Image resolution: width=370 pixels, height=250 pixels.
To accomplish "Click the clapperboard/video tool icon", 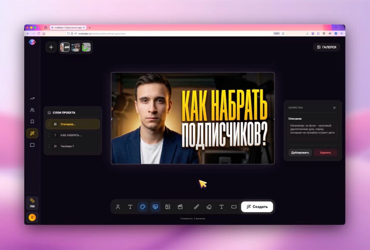I will point(180,207).
